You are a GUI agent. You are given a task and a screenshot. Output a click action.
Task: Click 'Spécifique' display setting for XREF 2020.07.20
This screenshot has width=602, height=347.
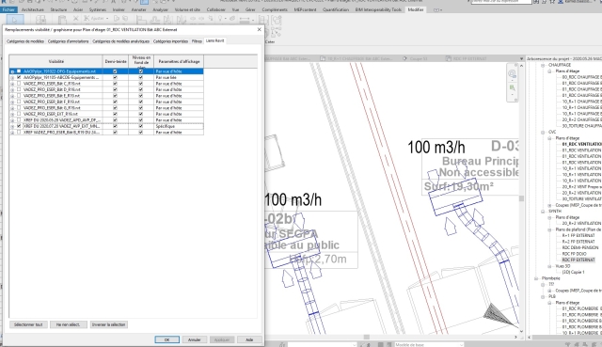(x=179, y=126)
